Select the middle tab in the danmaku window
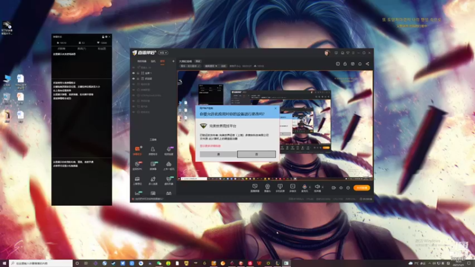 click(81, 49)
